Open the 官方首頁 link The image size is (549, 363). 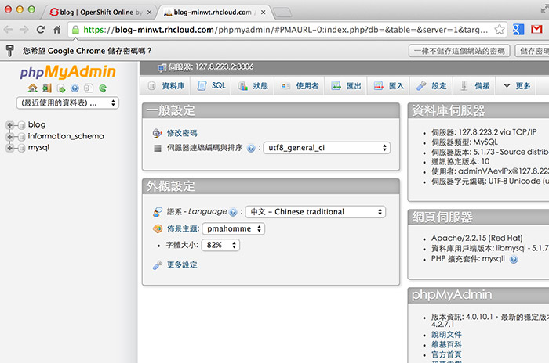click(446, 354)
